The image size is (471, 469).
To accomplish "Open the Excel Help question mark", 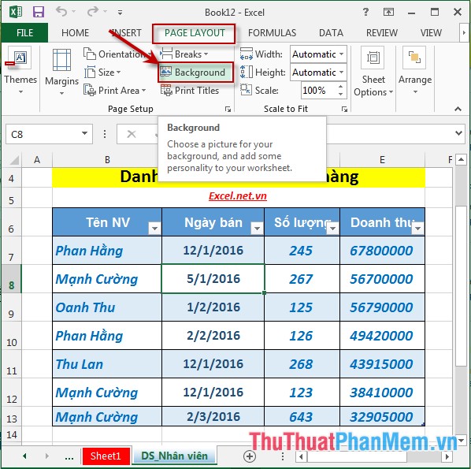I will 365,12.
